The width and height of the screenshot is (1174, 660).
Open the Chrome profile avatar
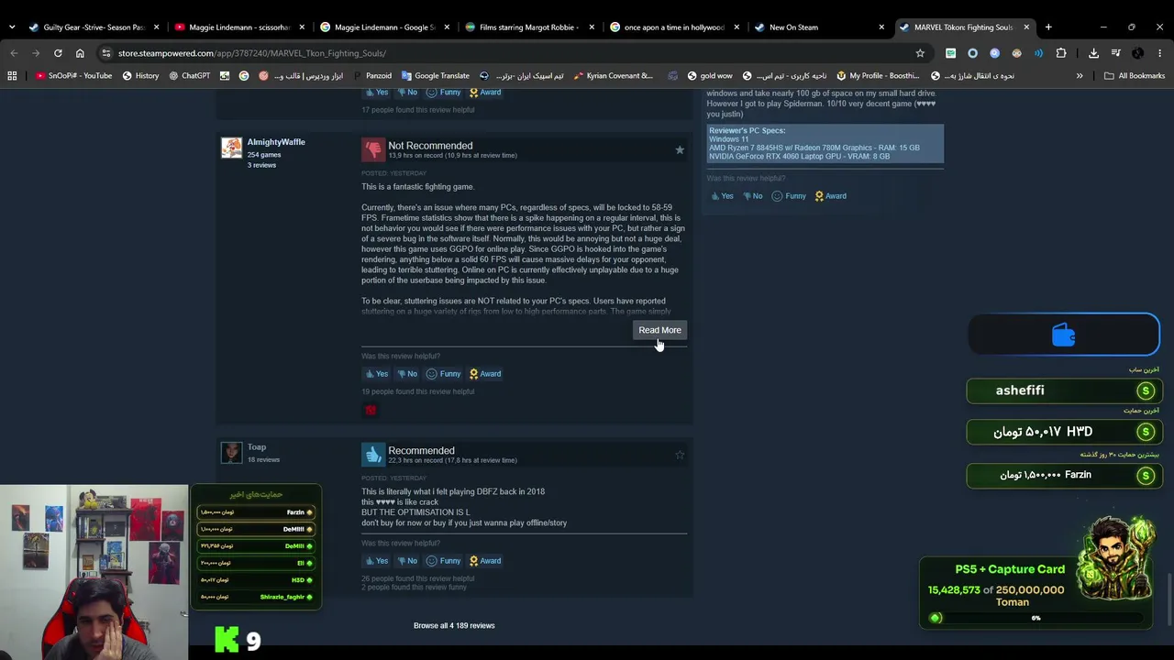click(1137, 53)
